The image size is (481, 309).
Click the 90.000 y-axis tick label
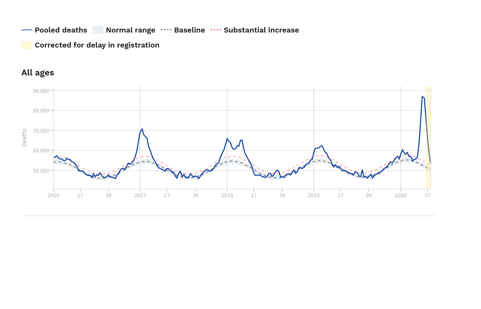[41, 91]
